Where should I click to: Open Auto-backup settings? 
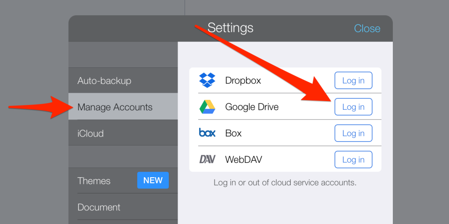(x=123, y=80)
